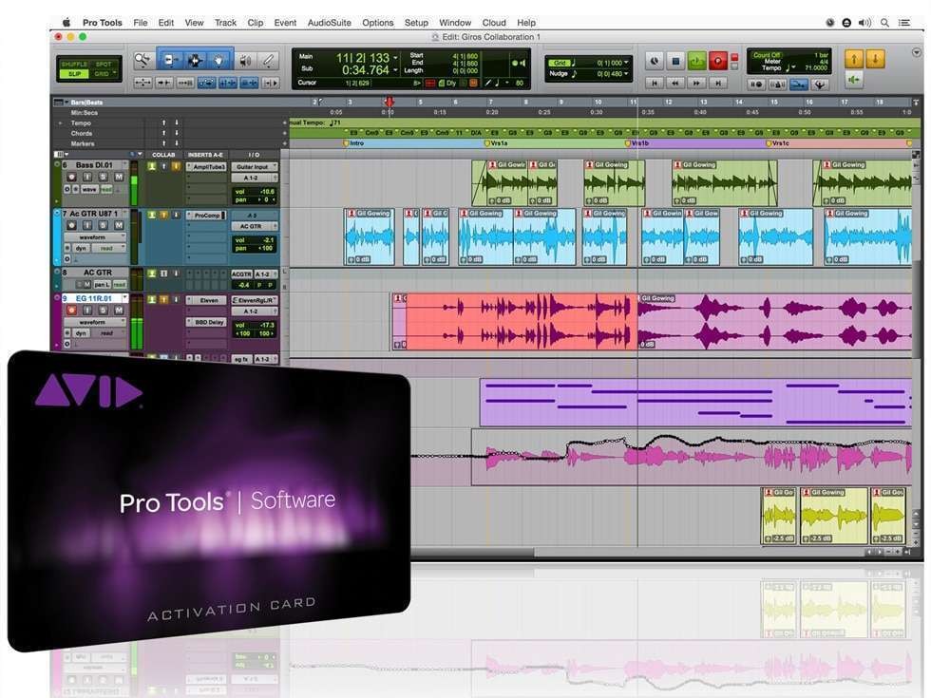
Task: Click the yellow up arrow upload button
Action: pyautogui.click(x=854, y=59)
